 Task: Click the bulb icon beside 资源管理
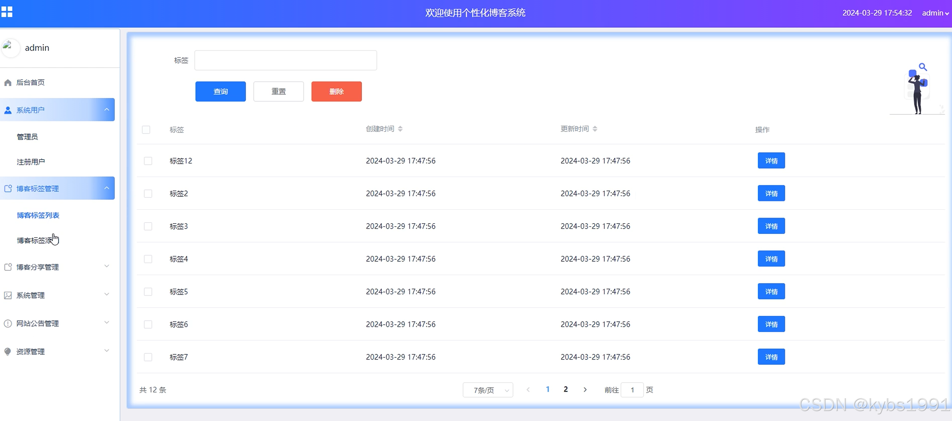pos(8,351)
